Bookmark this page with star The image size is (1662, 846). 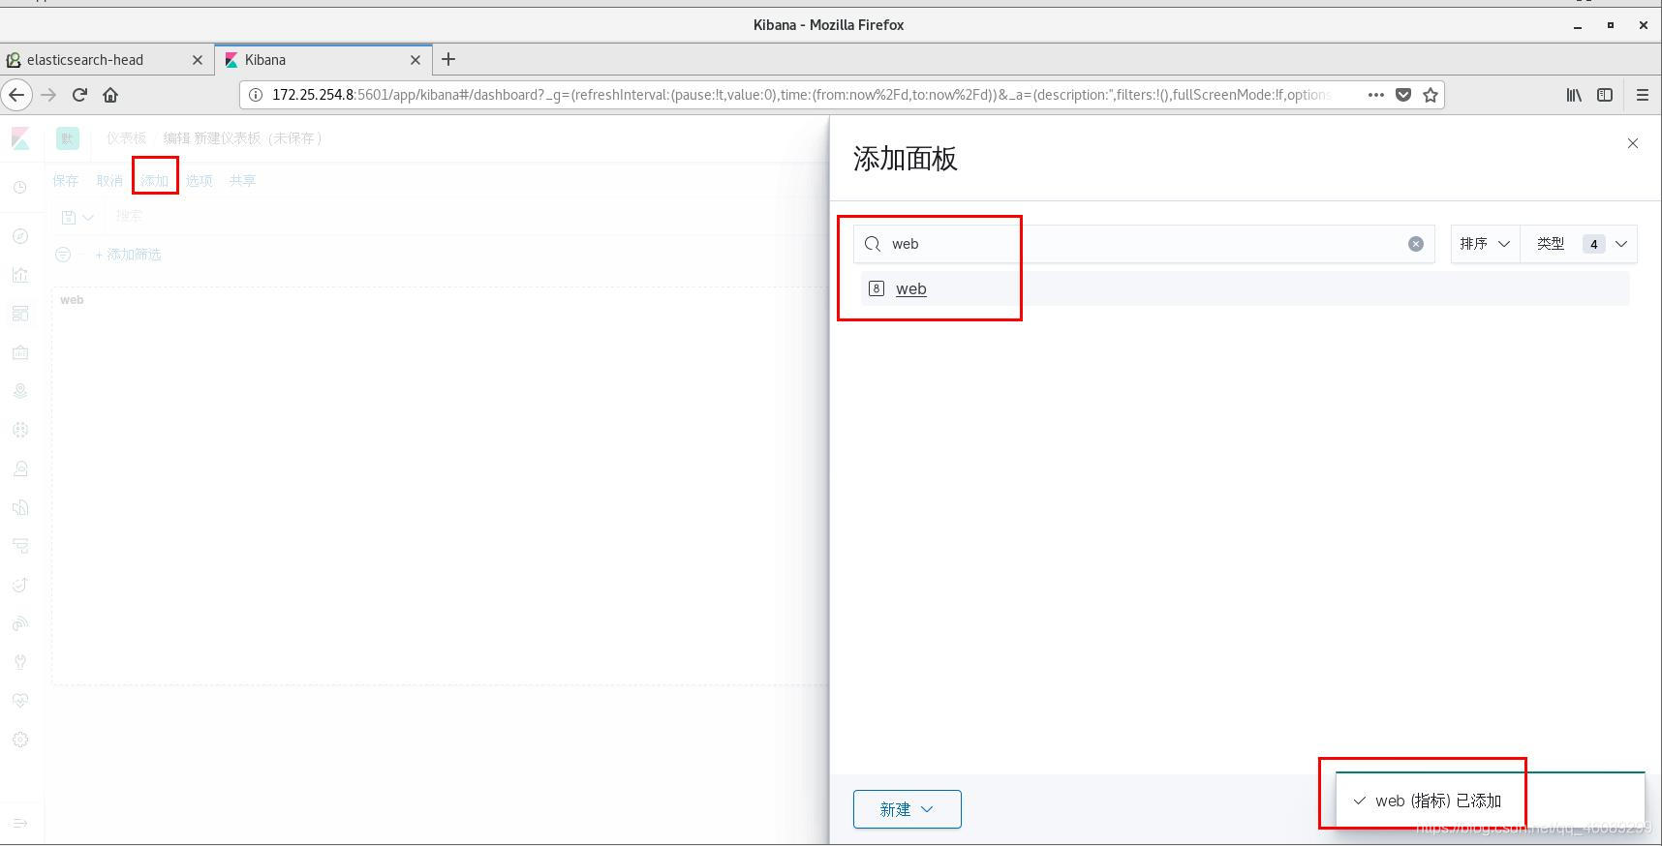tap(1431, 95)
